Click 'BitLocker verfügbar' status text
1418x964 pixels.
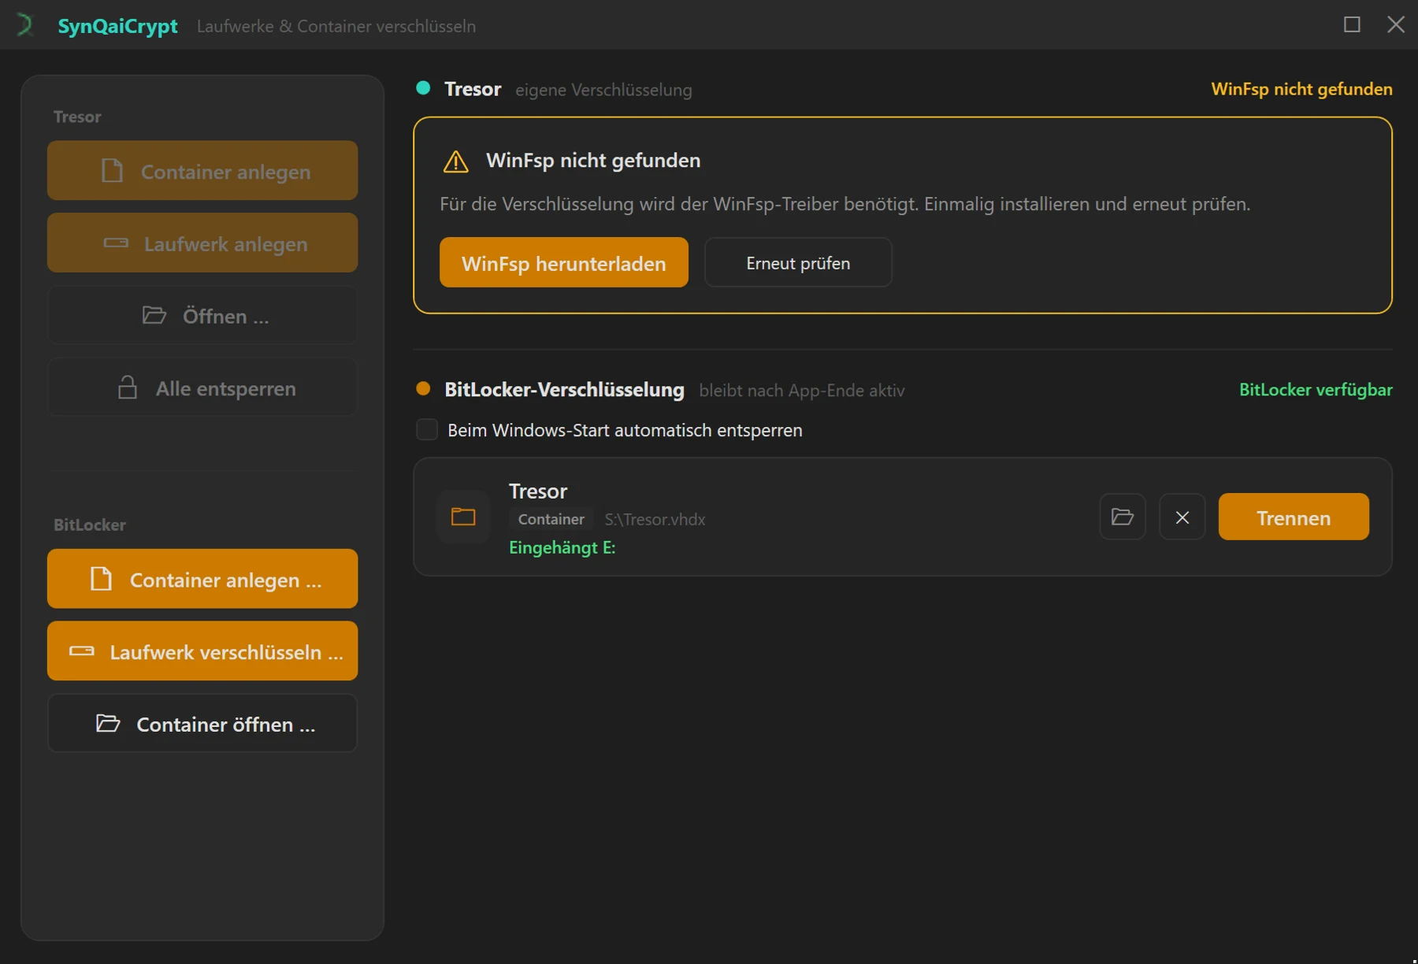pyautogui.click(x=1316, y=390)
